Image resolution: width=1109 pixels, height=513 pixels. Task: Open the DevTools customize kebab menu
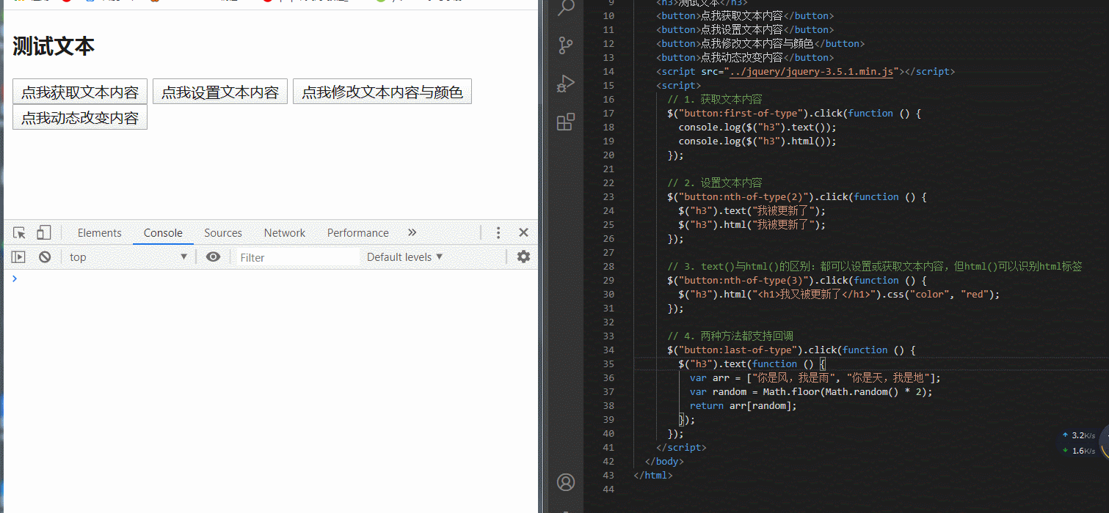[498, 233]
